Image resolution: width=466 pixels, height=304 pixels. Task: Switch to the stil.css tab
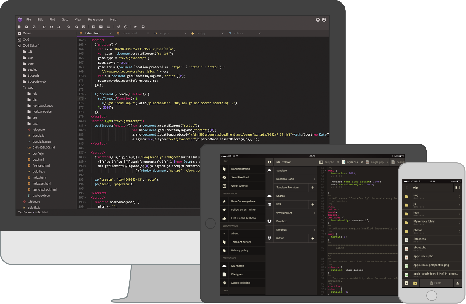pyautogui.click(x=238, y=33)
